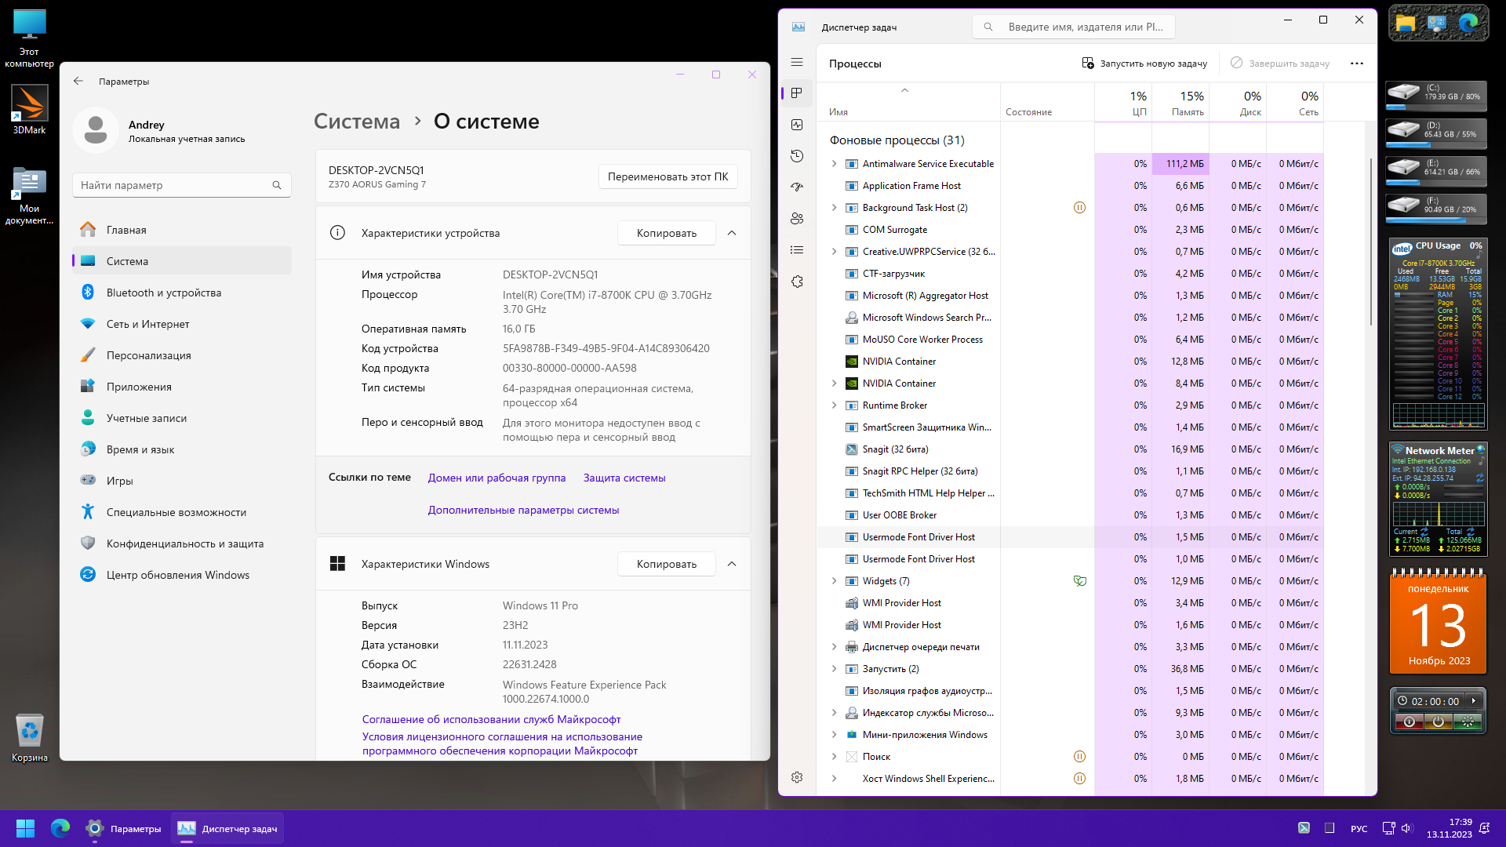
Task: Click Run new task button
Action: [x=1144, y=64]
